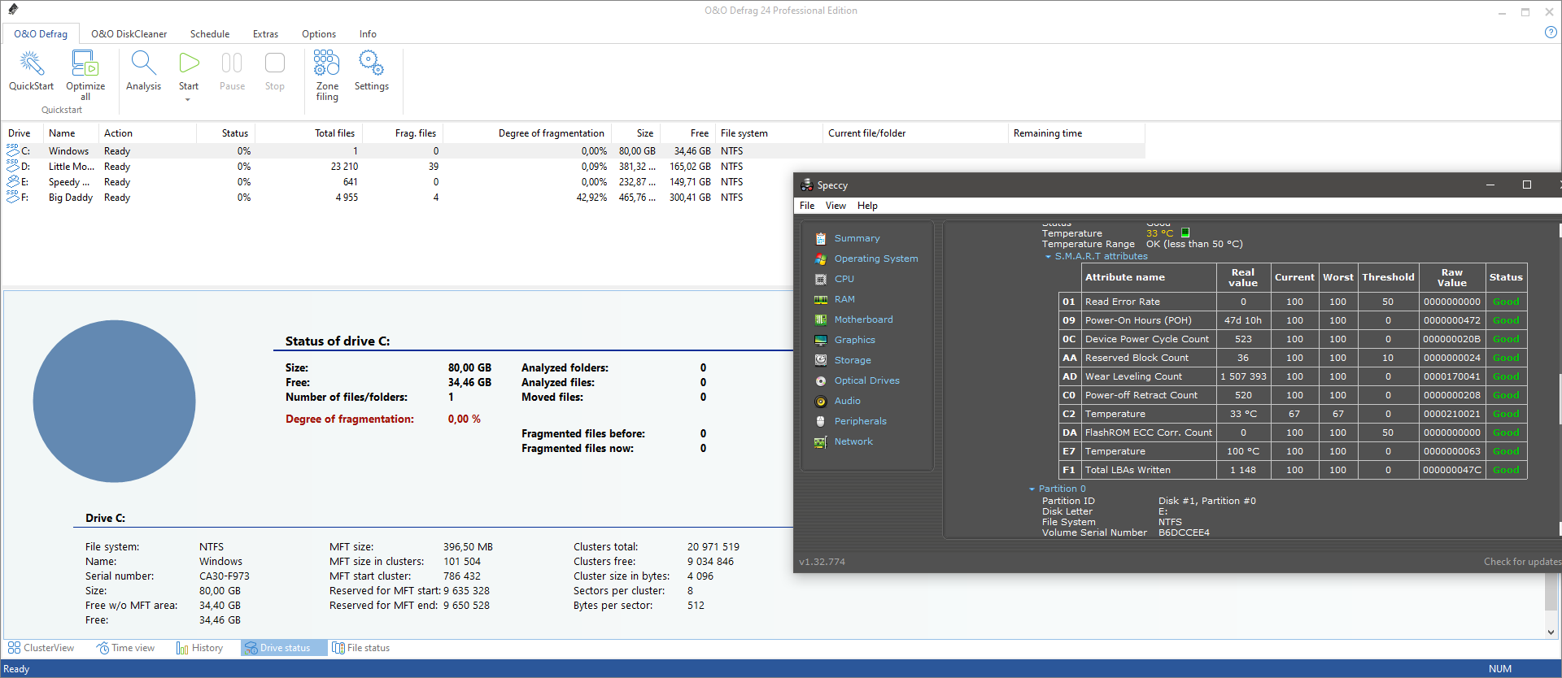Open the O&O DiskCleaner tab

(x=129, y=34)
